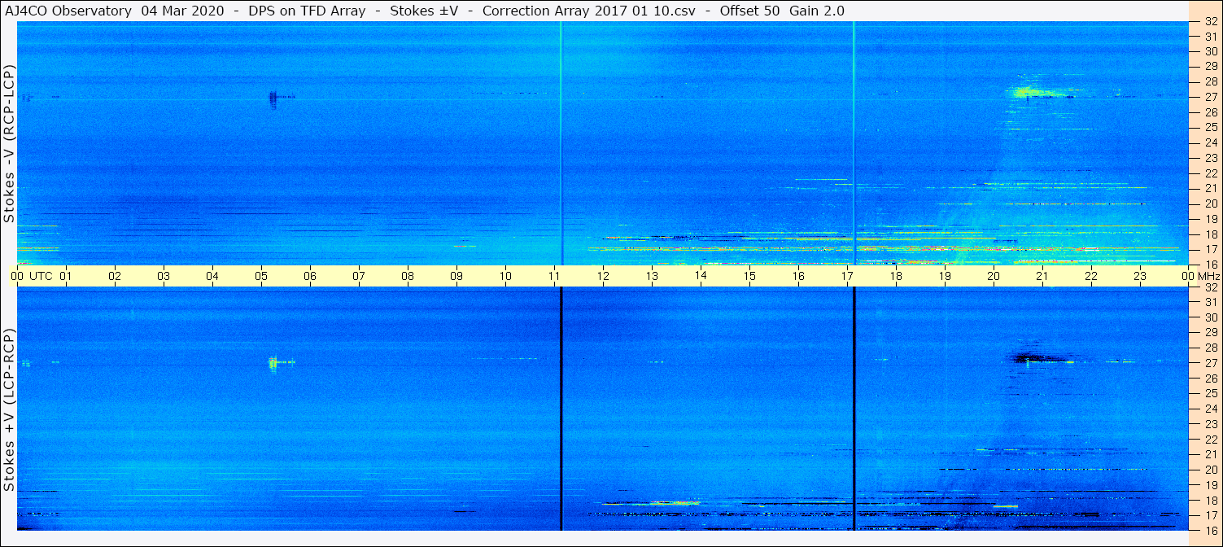
Task: Click the 12 UTC hour marker
Action: 603,276
